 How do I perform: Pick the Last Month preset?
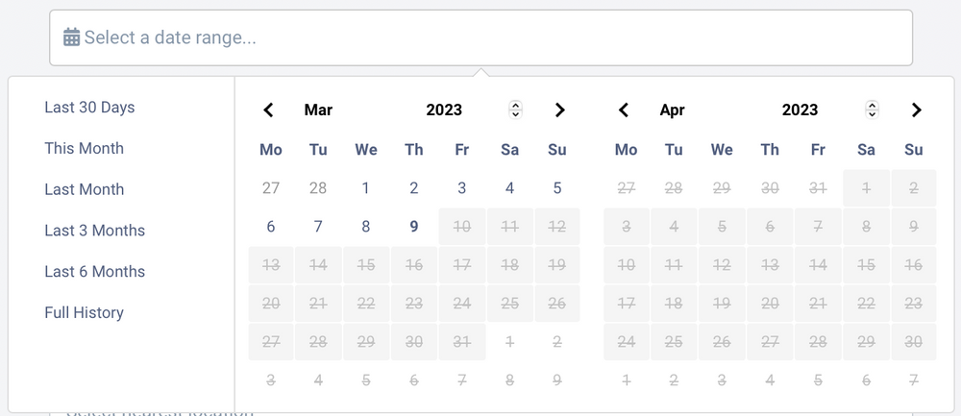[84, 189]
